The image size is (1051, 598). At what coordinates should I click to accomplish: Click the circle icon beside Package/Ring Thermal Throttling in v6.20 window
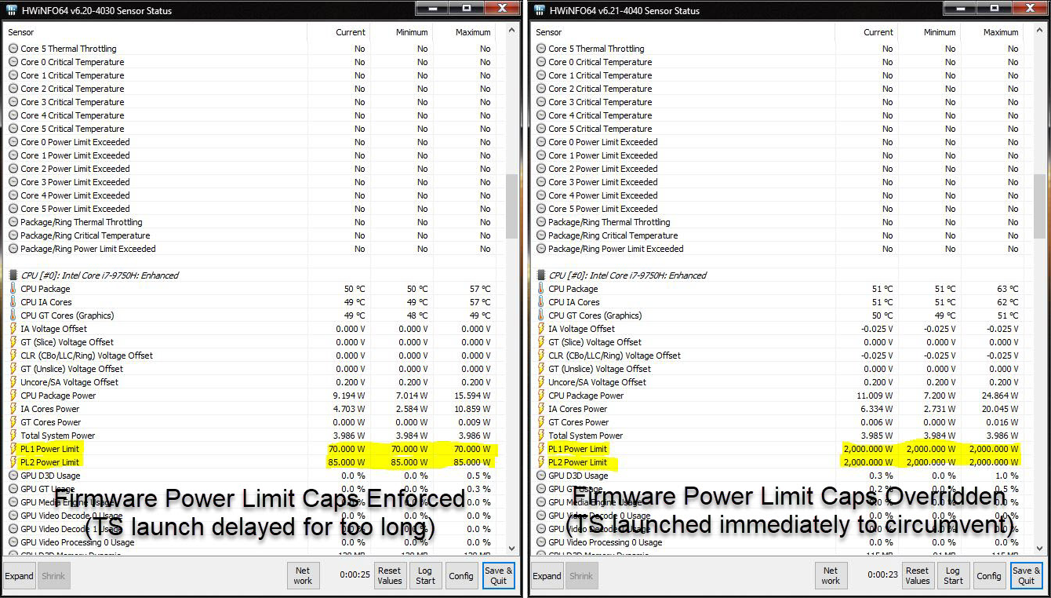tap(13, 222)
